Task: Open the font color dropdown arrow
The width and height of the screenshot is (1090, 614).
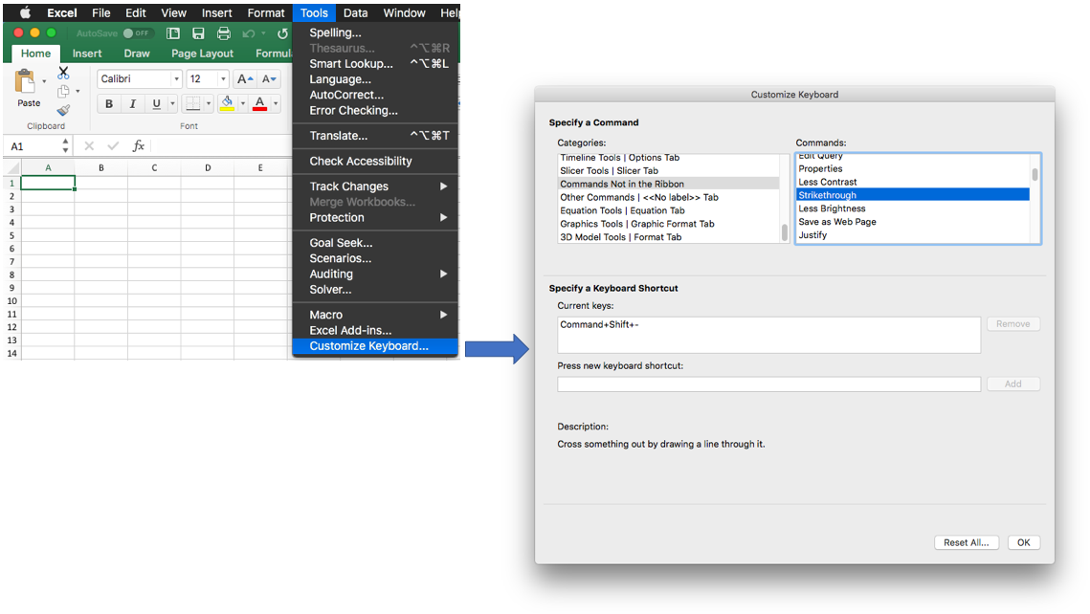Action: point(276,104)
